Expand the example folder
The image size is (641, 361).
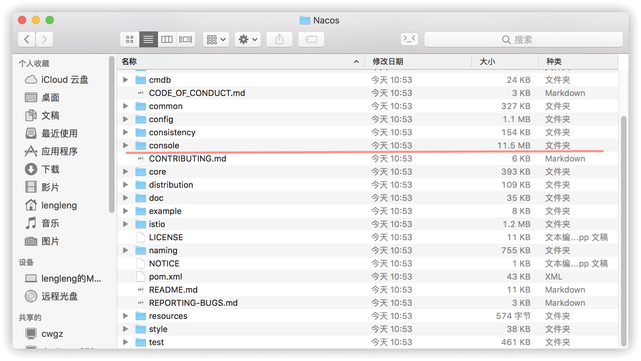click(x=126, y=211)
